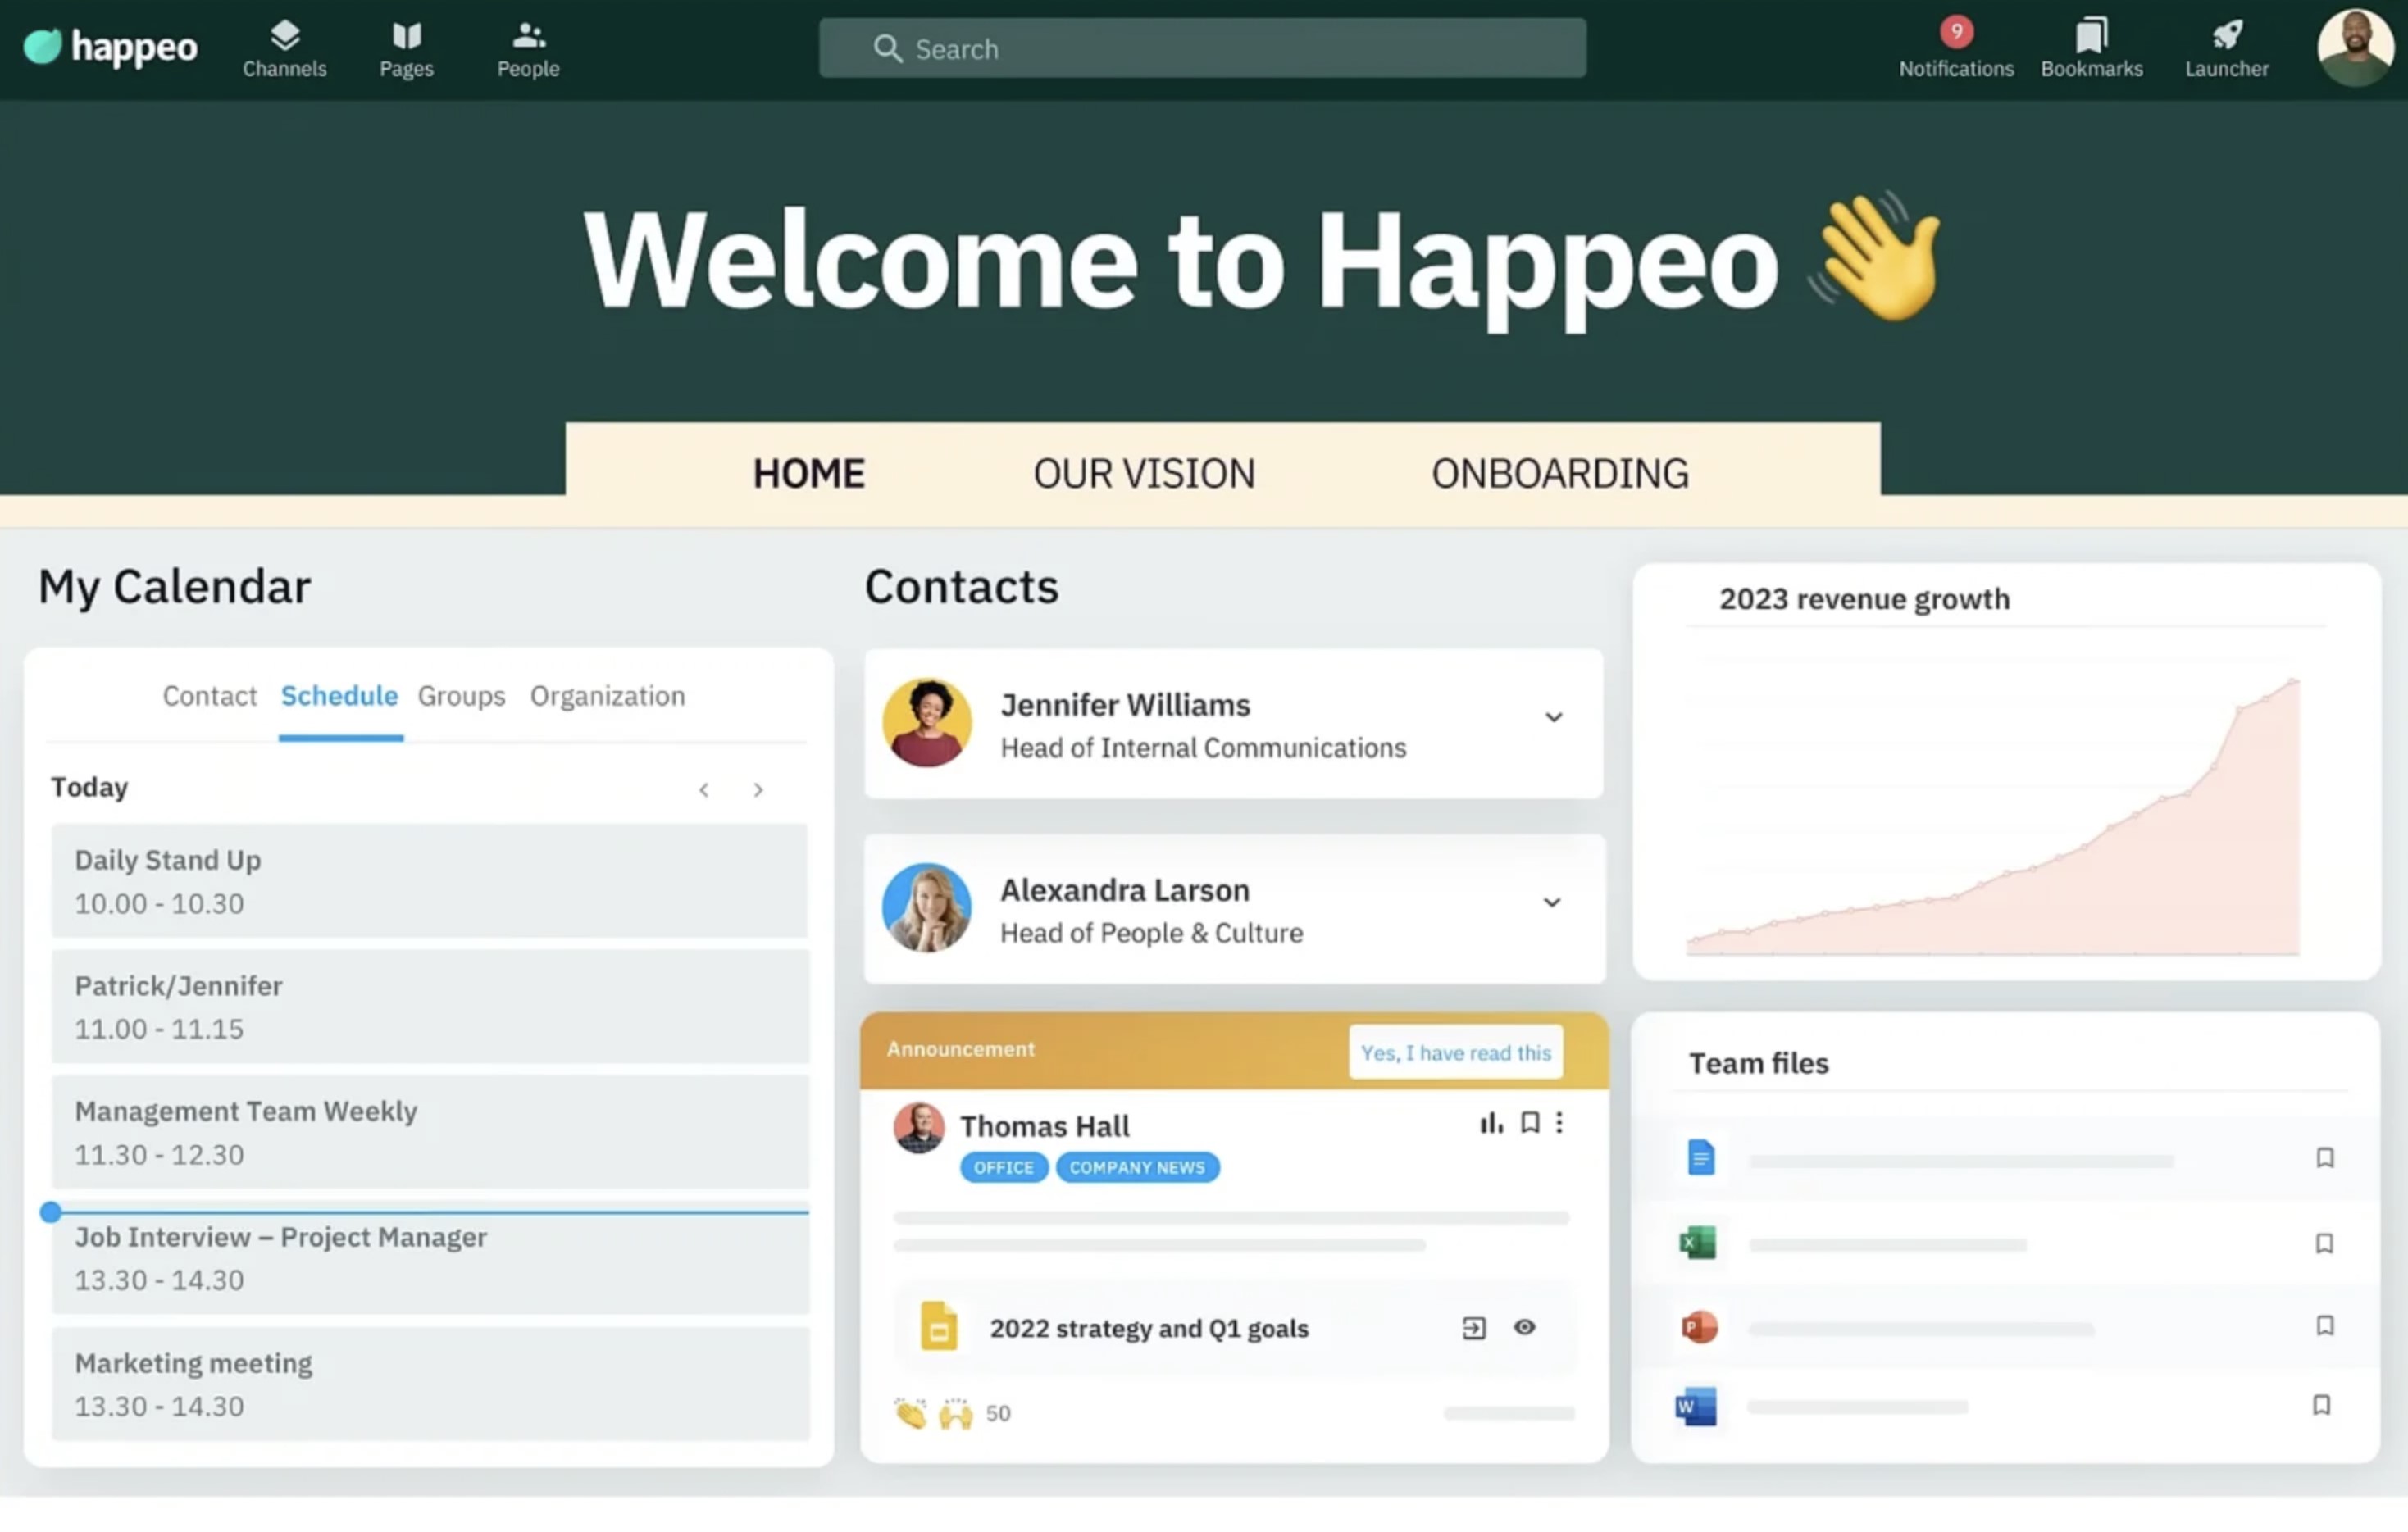Screen dimensions: 2408x1532
Task: Click the Search input field
Action: pyautogui.click(x=1202, y=48)
